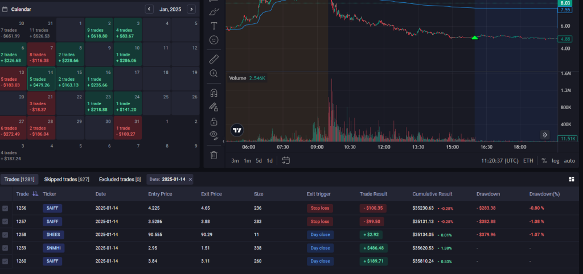Sort by Drawdown(%) column header
Screen dimensions: 583x274
tap(544, 194)
